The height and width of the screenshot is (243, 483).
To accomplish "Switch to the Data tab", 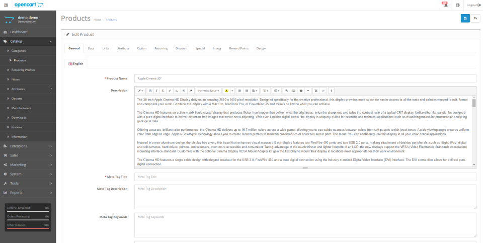I will point(91,48).
